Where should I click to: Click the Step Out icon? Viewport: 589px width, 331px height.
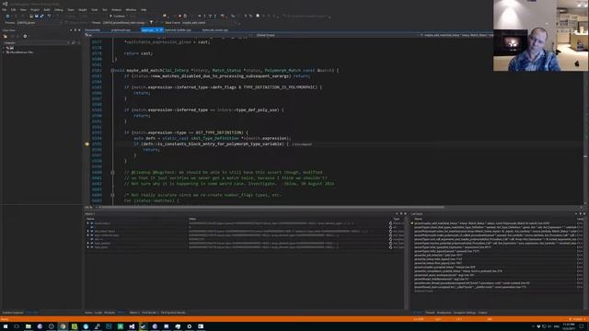pos(214,16)
